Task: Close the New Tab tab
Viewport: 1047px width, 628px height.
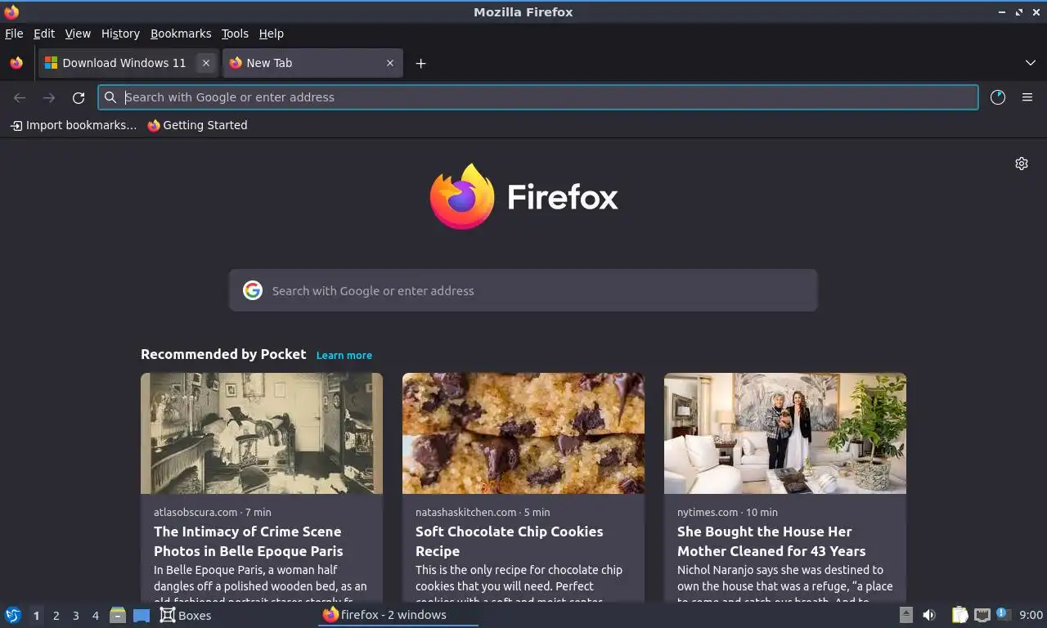Action: [x=390, y=63]
